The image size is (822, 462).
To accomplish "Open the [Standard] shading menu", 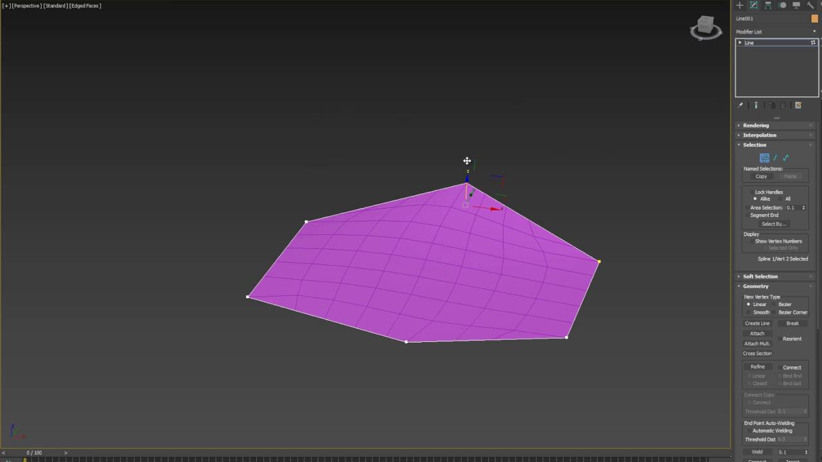I will 56,6.
